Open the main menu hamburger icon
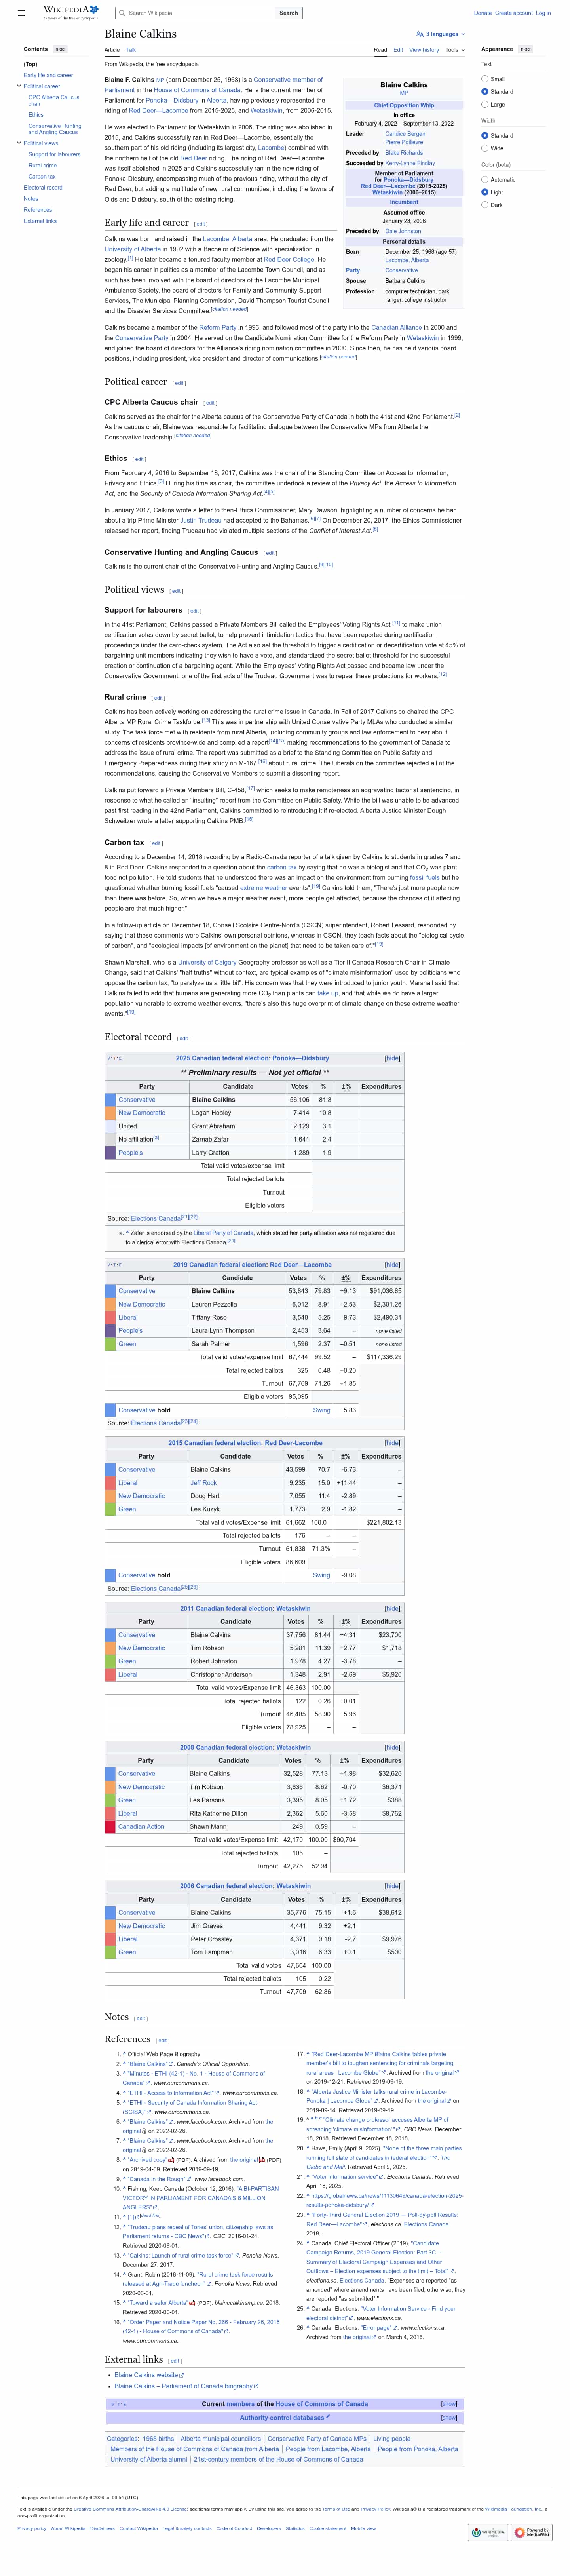This screenshot has width=570, height=2576. (21, 13)
